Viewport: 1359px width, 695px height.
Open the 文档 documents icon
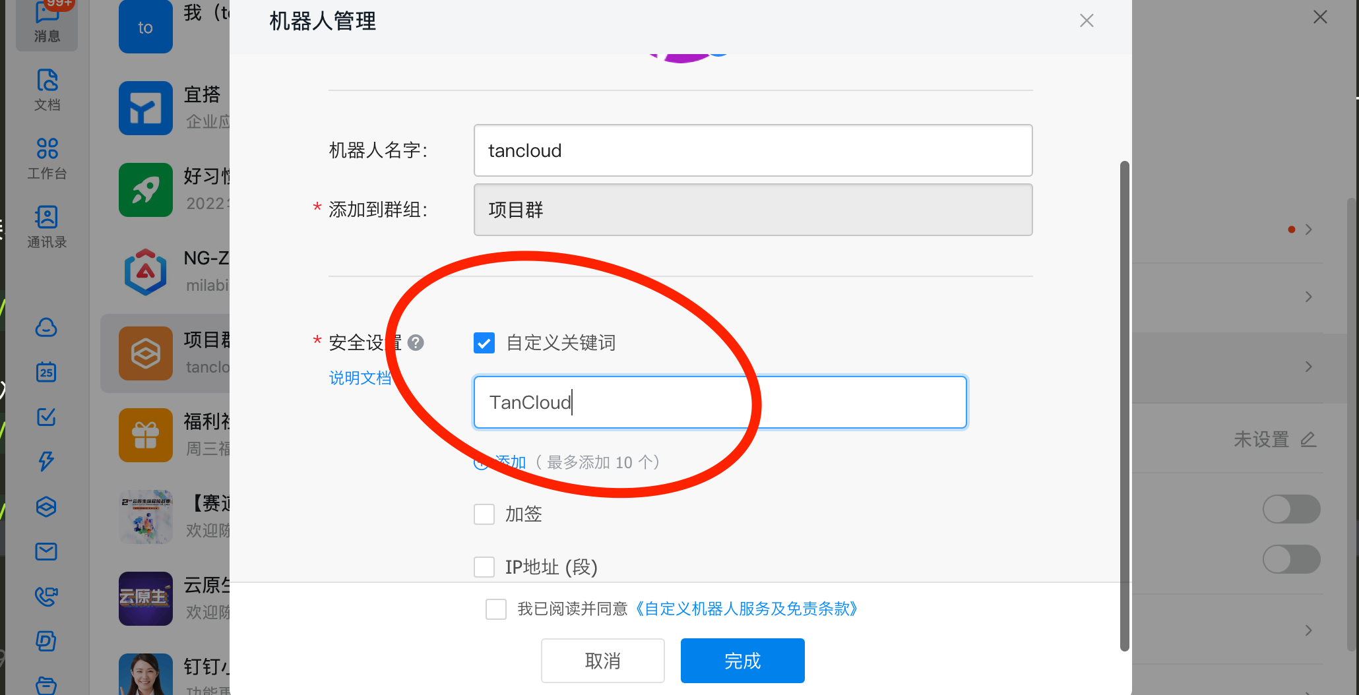pos(47,89)
